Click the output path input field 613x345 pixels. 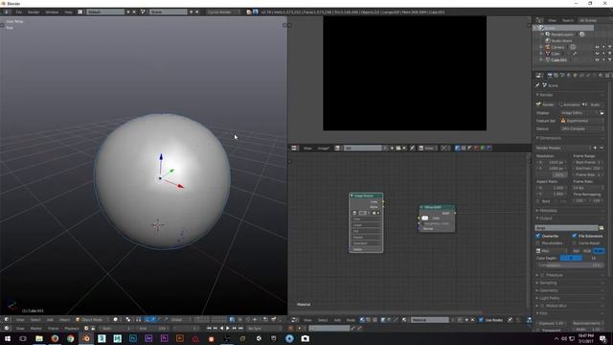tap(566, 228)
